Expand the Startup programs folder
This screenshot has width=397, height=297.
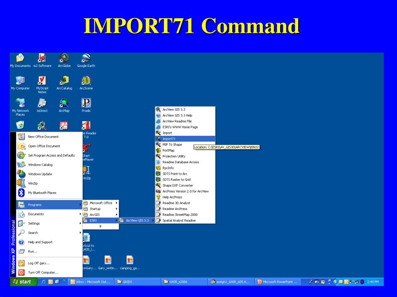coord(100,209)
